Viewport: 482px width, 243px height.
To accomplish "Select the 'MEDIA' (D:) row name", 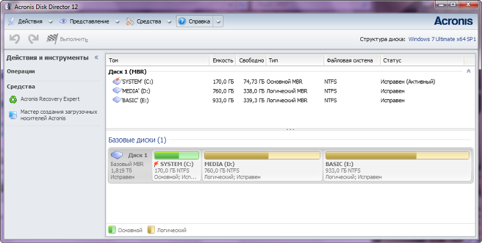I will (x=136, y=91).
